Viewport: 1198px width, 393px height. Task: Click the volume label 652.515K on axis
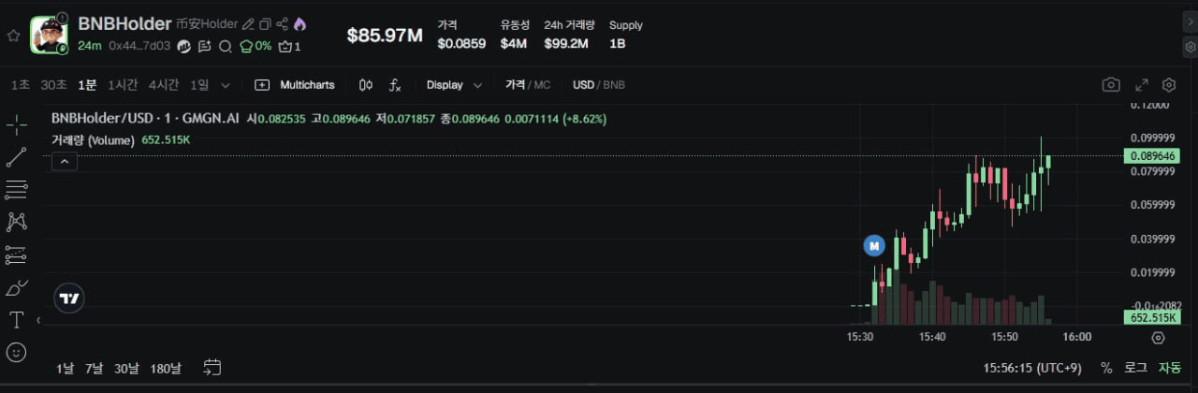1151,317
